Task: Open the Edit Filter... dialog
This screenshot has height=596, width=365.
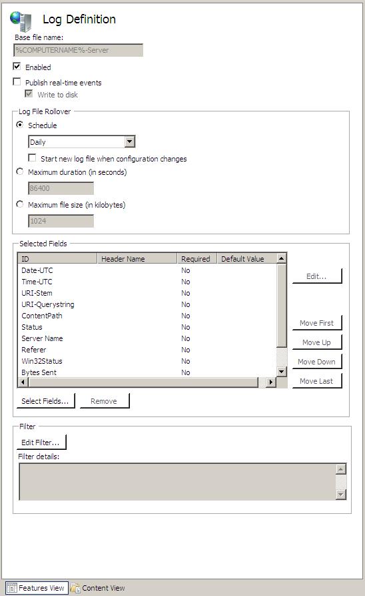Action: point(41,442)
